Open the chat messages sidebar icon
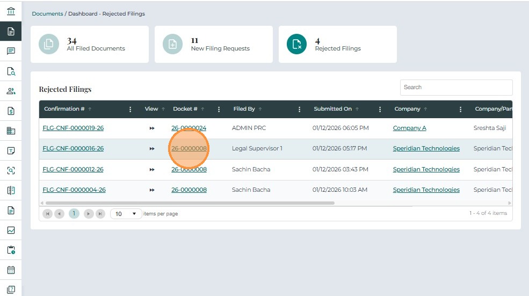 click(x=11, y=52)
